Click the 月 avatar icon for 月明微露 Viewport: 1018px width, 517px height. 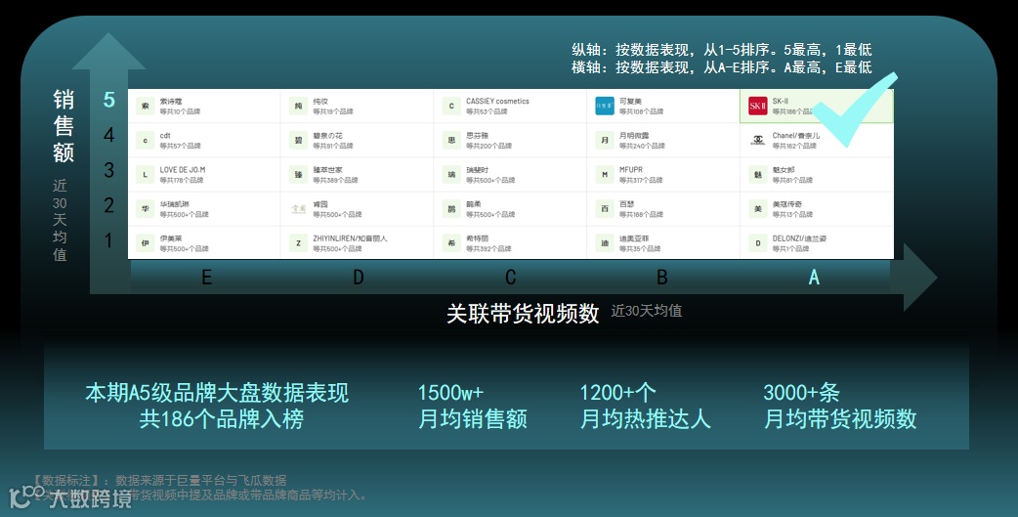click(605, 141)
